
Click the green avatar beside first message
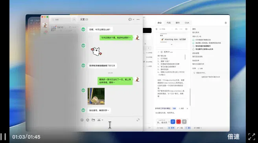pyautogui.click(x=83, y=29)
